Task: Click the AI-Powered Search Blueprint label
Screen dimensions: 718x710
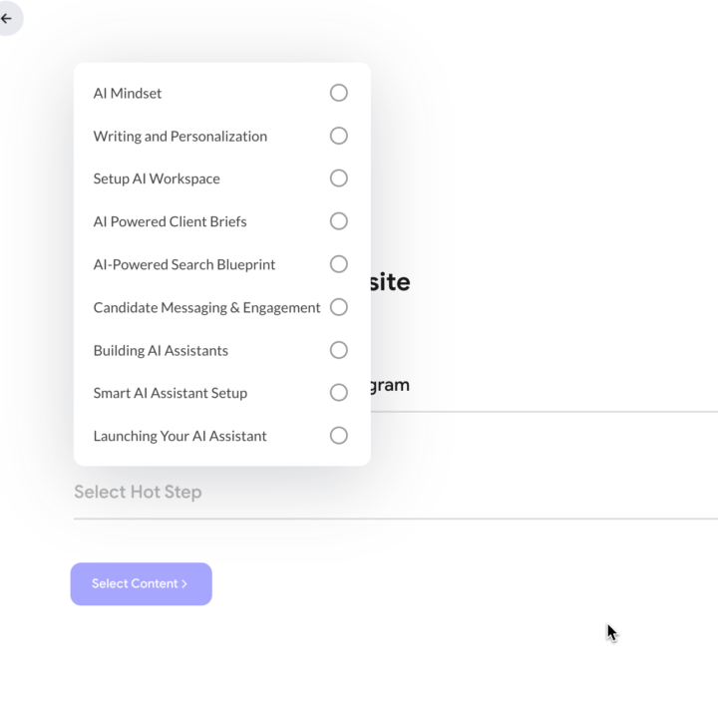Action: pos(184,264)
